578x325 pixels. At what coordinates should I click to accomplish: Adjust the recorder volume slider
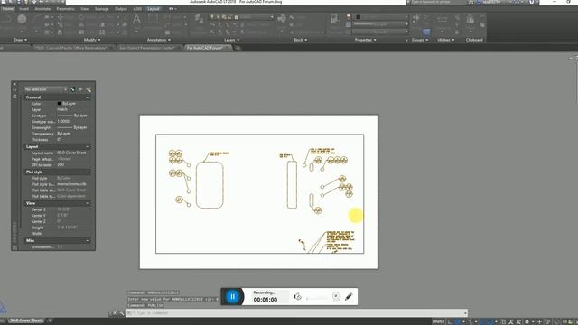[317, 298]
